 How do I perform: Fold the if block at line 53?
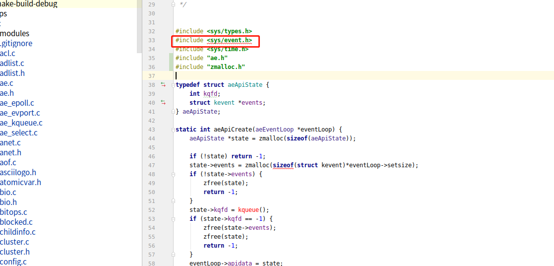point(173,219)
